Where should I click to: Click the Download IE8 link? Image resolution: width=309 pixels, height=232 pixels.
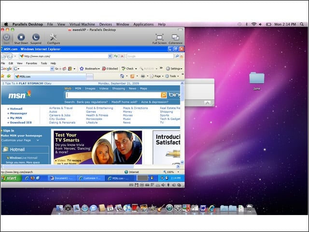coord(21,122)
